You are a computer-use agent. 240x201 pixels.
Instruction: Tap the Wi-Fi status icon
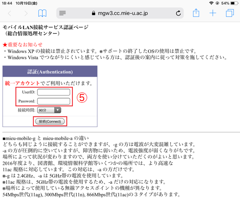(x=212, y=3)
